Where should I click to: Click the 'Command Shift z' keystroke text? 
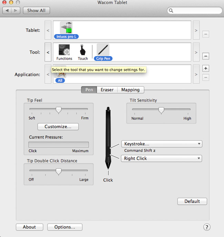[140, 150]
